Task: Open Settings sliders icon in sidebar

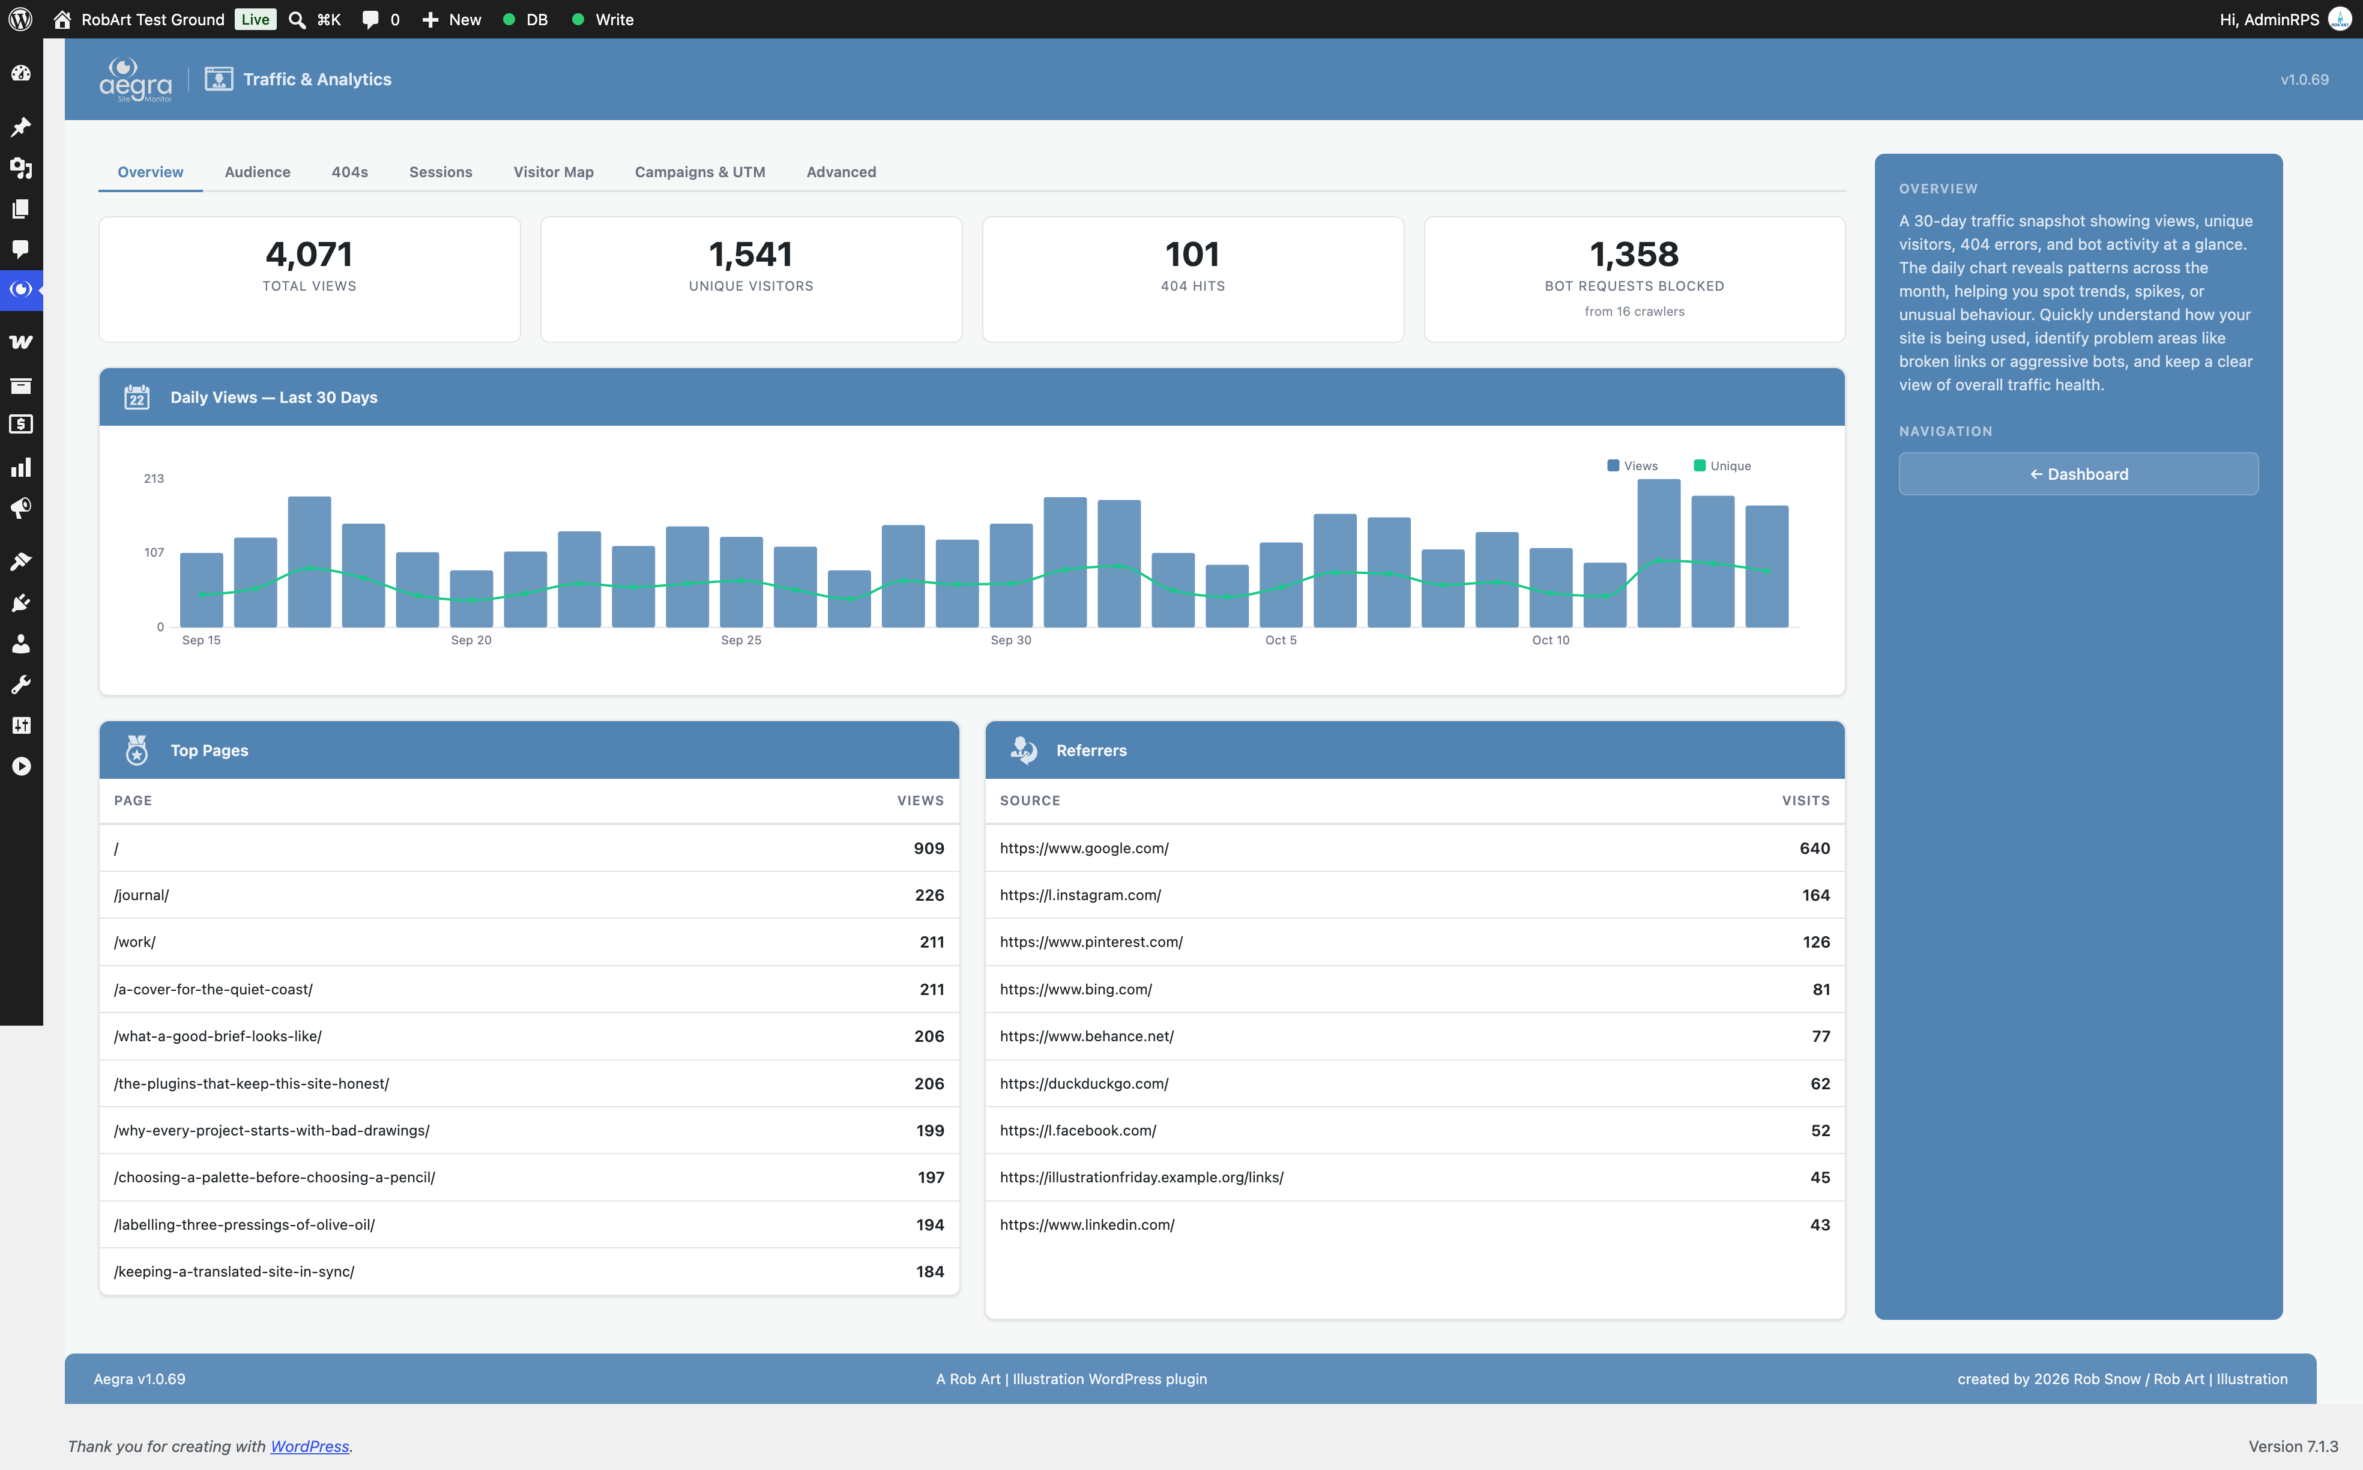Action: [x=22, y=725]
